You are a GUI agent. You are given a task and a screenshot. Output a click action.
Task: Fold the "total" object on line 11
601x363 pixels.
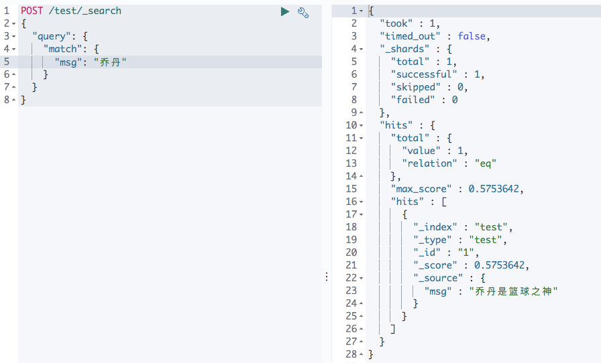362,138
